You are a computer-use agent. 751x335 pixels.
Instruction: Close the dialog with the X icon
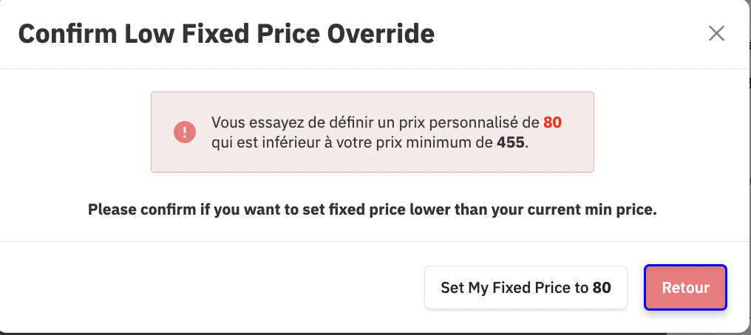pos(716,33)
